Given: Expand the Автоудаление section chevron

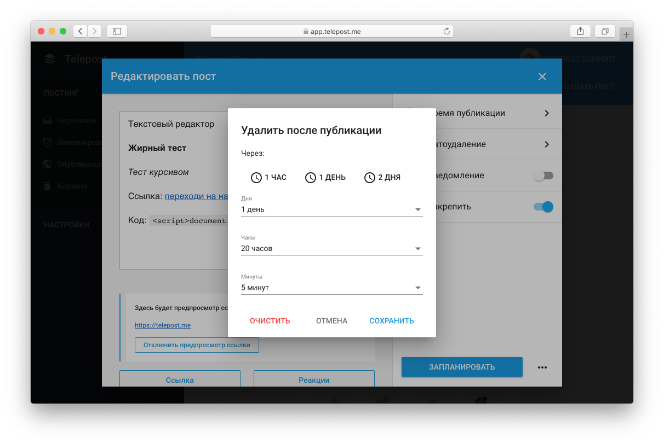Looking at the screenshot, I should coord(546,144).
